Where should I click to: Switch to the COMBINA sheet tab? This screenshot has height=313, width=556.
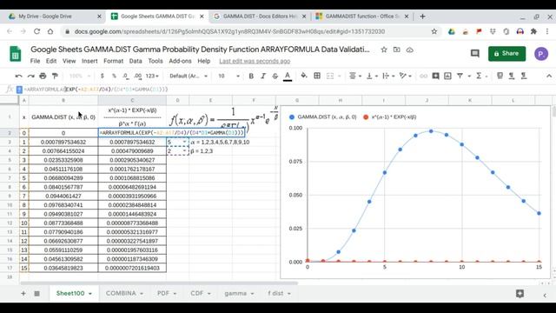(121, 293)
